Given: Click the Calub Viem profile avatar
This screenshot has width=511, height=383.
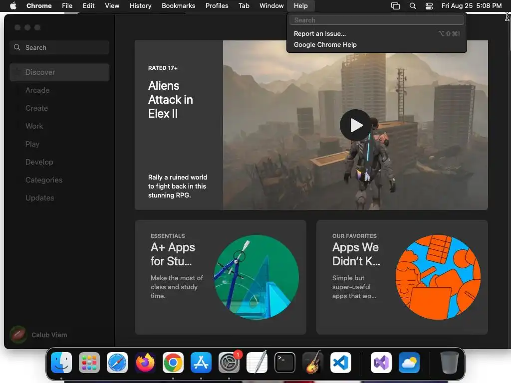Looking at the screenshot, I should point(18,335).
